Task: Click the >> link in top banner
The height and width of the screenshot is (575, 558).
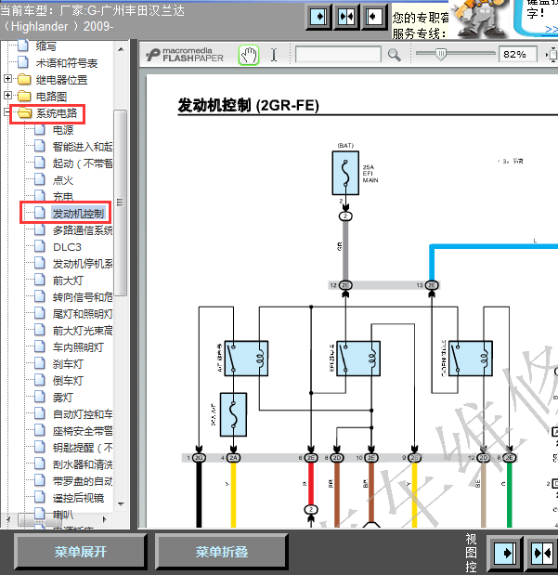Action: [x=551, y=30]
